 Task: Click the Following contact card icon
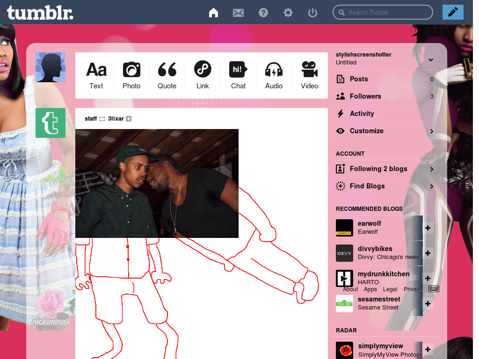(x=341, y=168)
